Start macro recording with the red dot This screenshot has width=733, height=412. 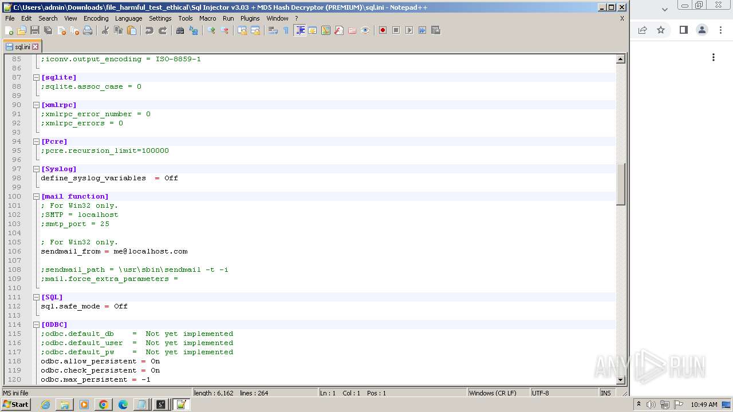coord(383,30)
